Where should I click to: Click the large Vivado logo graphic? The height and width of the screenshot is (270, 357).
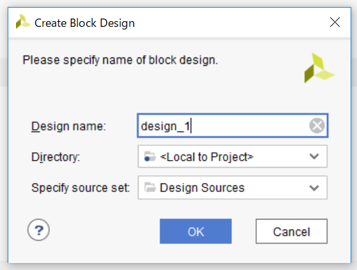tap(319, 68)
